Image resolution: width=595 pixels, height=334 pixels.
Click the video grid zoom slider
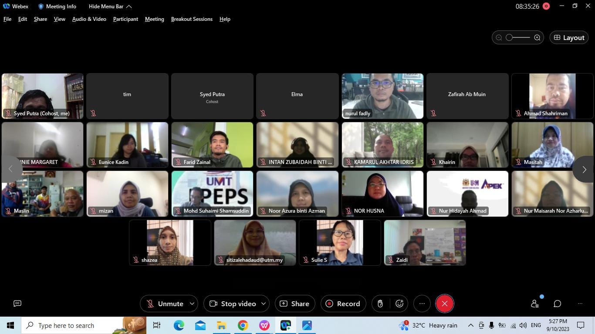click(518, 38)
